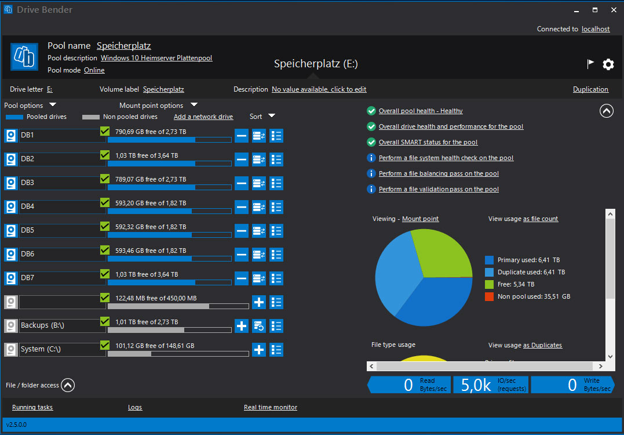624x435 pixels.
Task: Click the swap drive icon for DB5
Action: (x=258, y=231)
